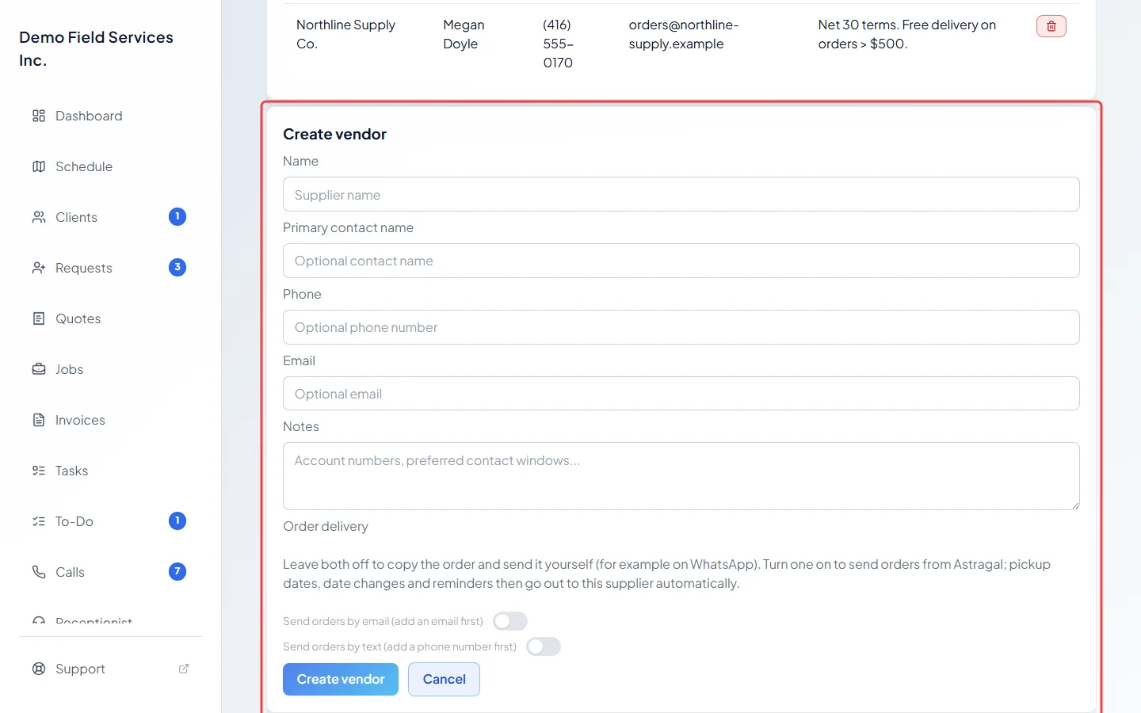The width and height of the screenshot is (1141, 713).
Task: Delete the Northline Supply Co. vendor
Action: [1051, 26]
